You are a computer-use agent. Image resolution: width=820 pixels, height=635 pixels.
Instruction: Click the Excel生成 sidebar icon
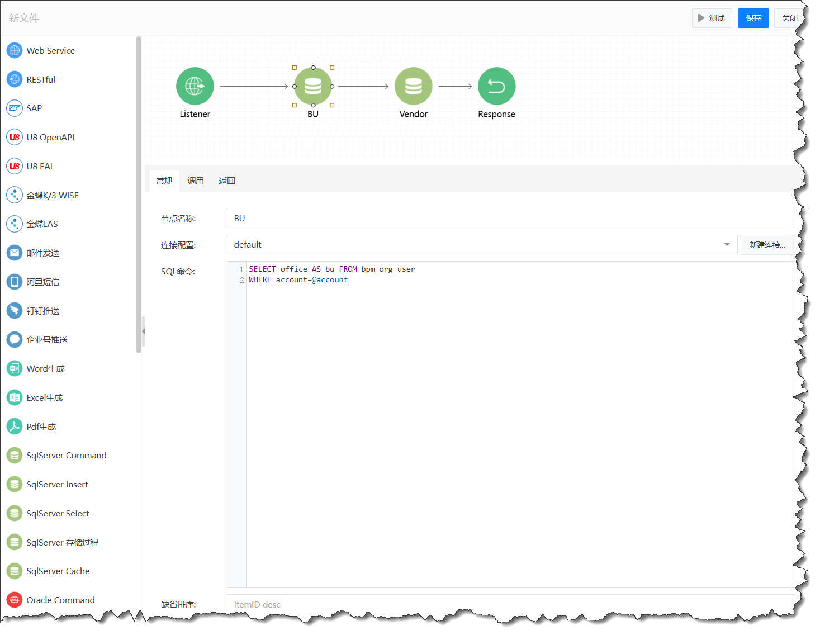pyautogui.click(x=15, y=397)
